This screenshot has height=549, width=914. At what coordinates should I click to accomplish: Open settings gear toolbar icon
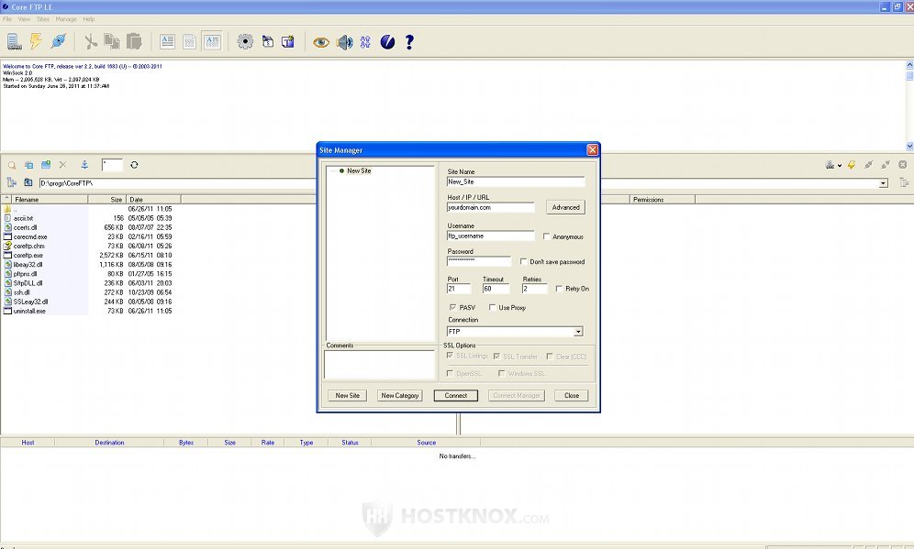point(245,41)
